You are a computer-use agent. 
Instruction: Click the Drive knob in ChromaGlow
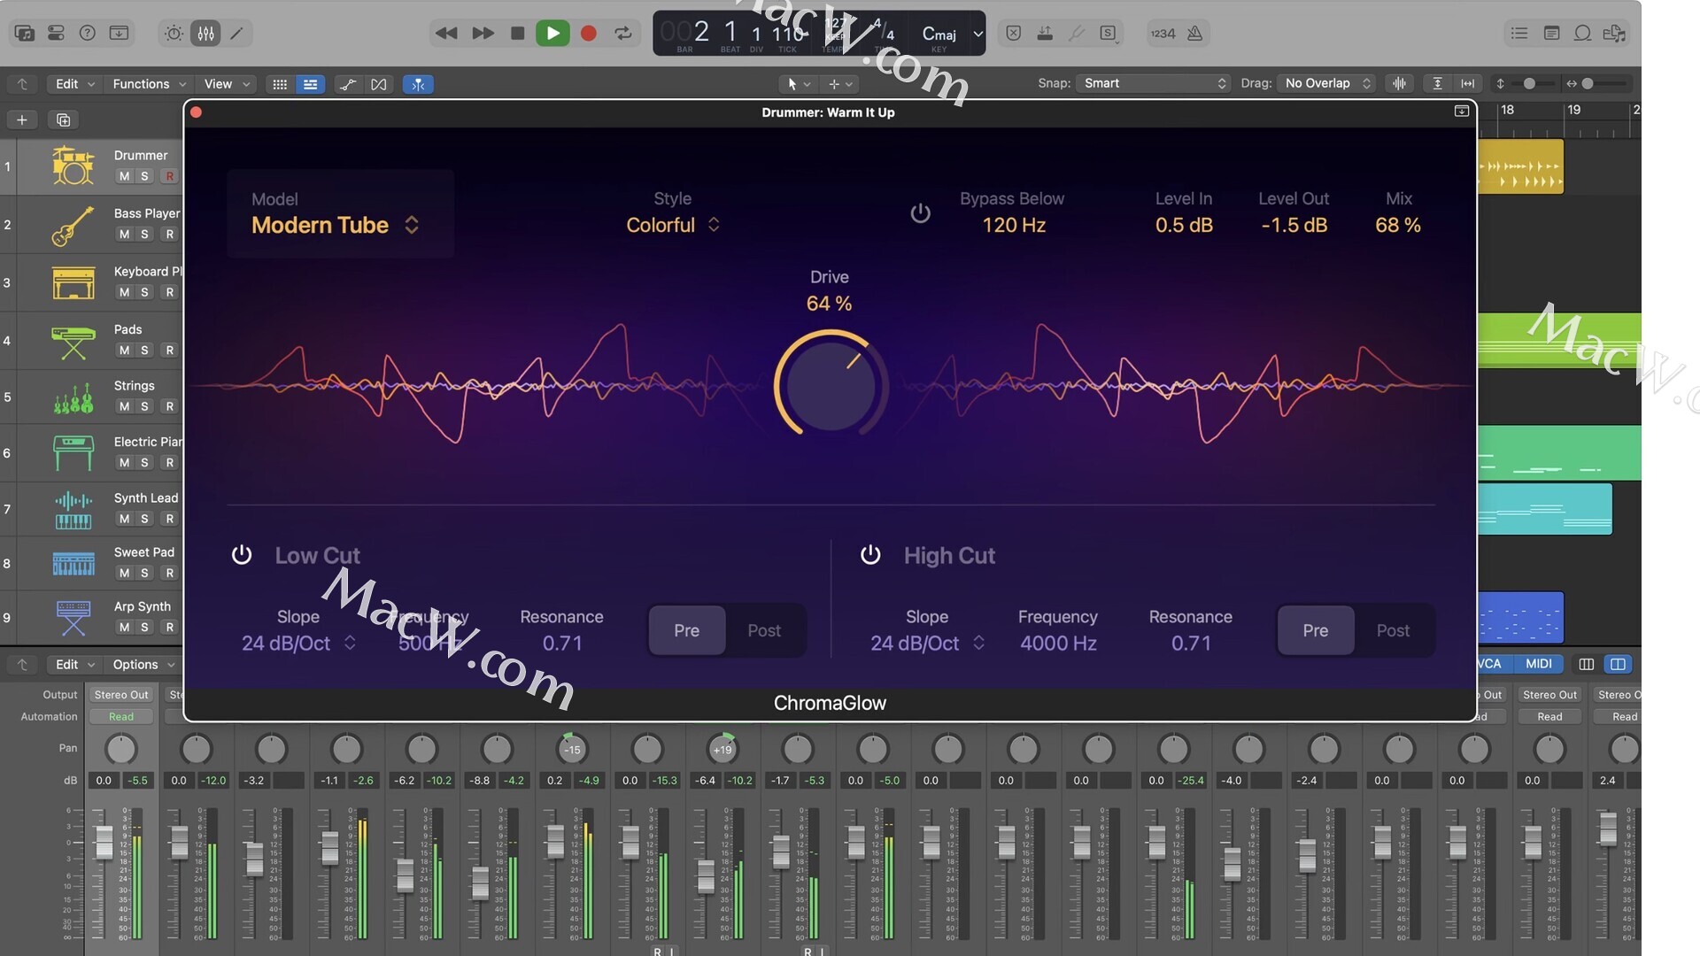831,386
